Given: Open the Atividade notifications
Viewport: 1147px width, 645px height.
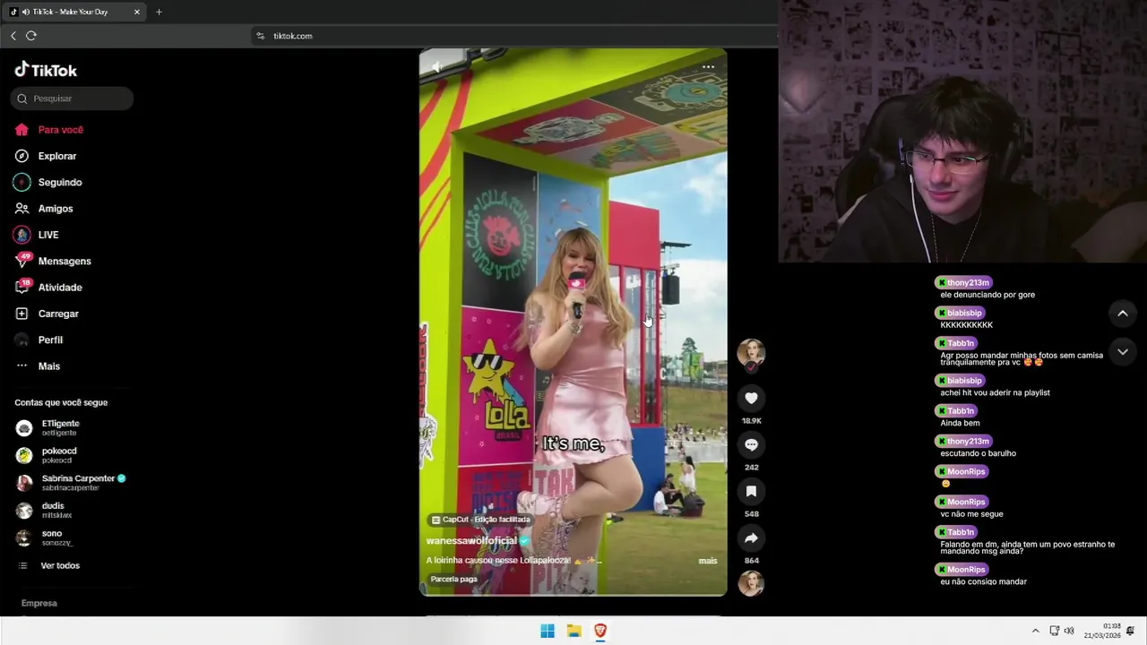Looking at the screenshot, I should [48, 288].
